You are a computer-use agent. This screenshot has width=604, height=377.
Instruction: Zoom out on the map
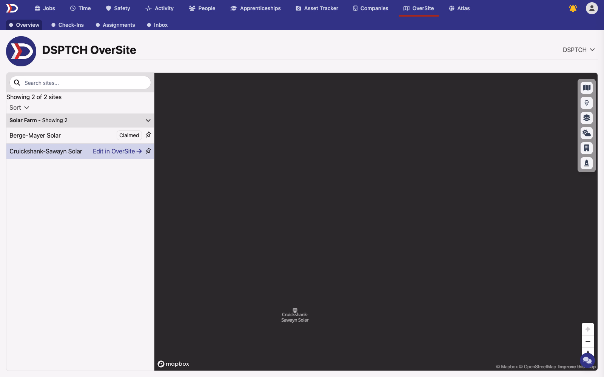point(588,342)
